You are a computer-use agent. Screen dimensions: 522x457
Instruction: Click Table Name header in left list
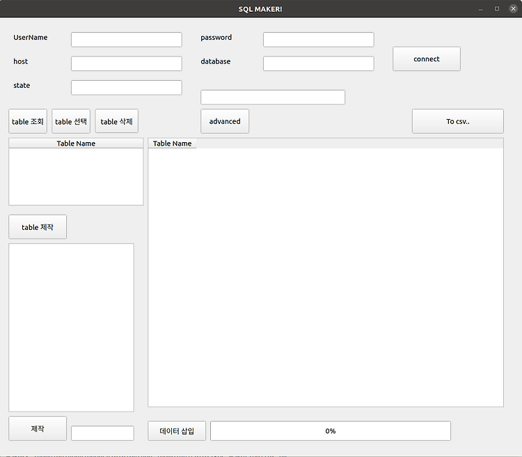point(76,144)
